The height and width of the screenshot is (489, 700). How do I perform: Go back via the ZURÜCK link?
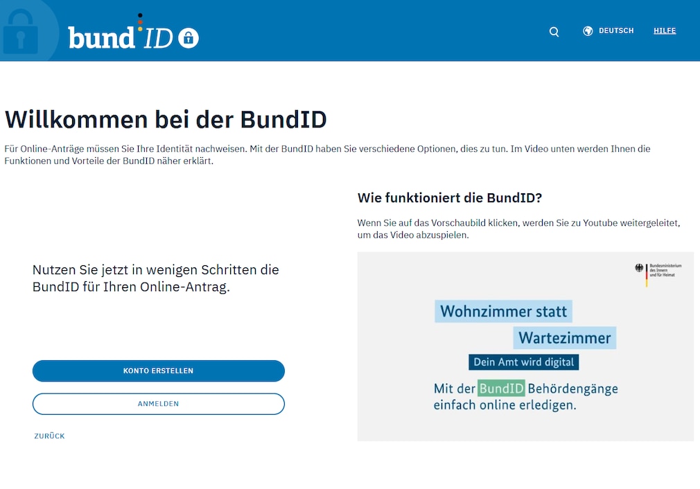(49, 436)
